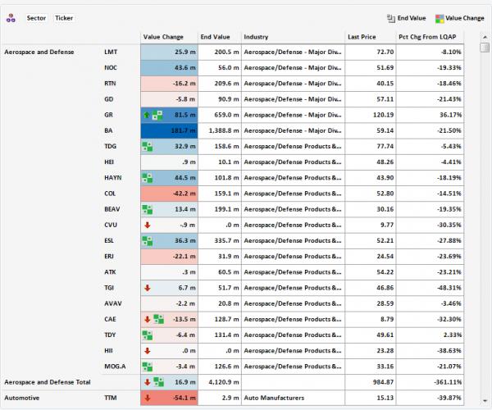
Task: Click the Value Change color legend icon
Action: 440,19
